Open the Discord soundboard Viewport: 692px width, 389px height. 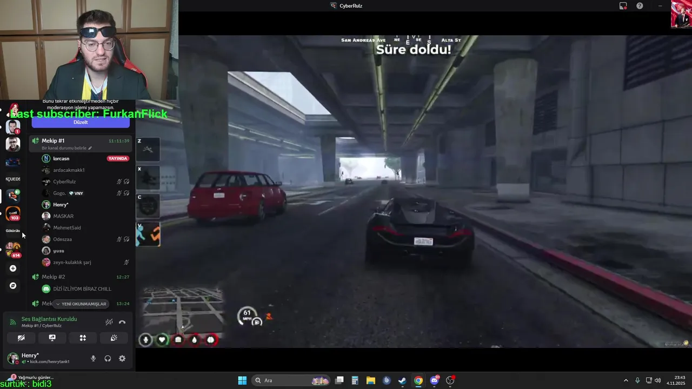[x=114, y=338]
